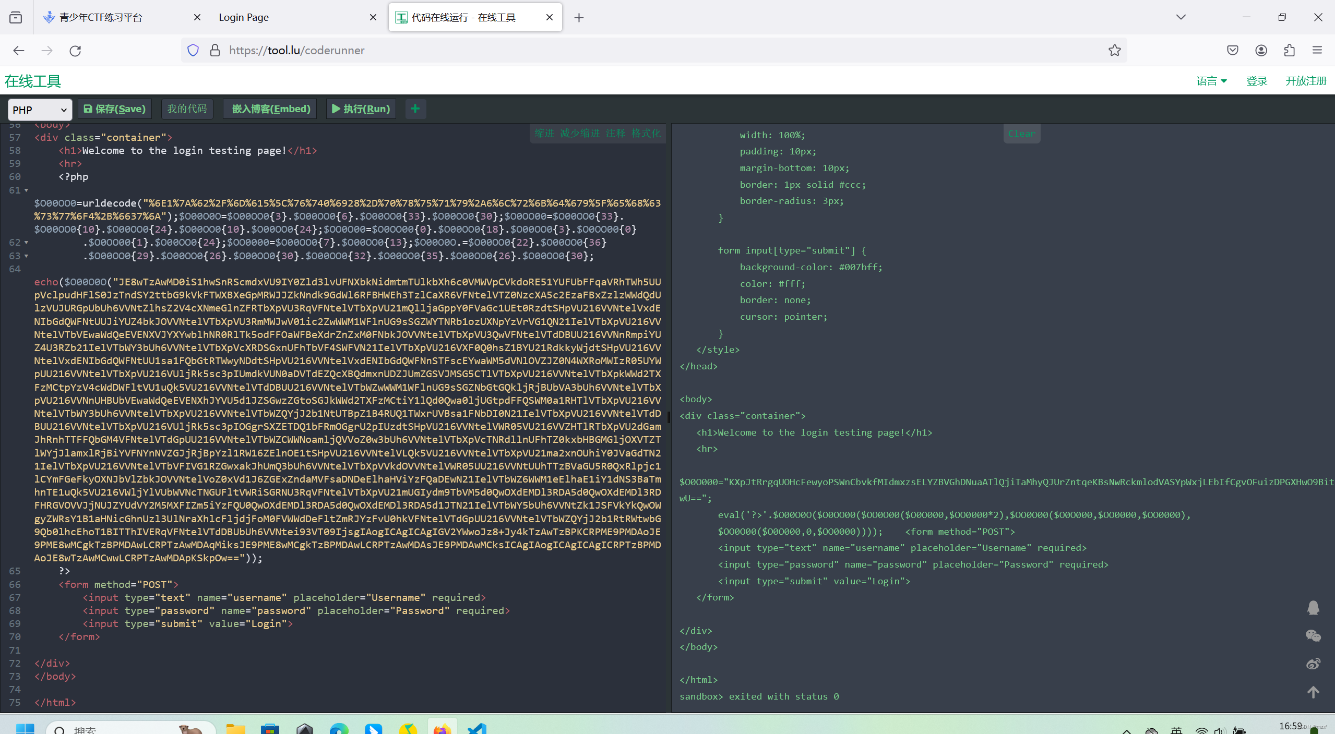
Task: Open the Firefox account icon
Action: 1260,50
